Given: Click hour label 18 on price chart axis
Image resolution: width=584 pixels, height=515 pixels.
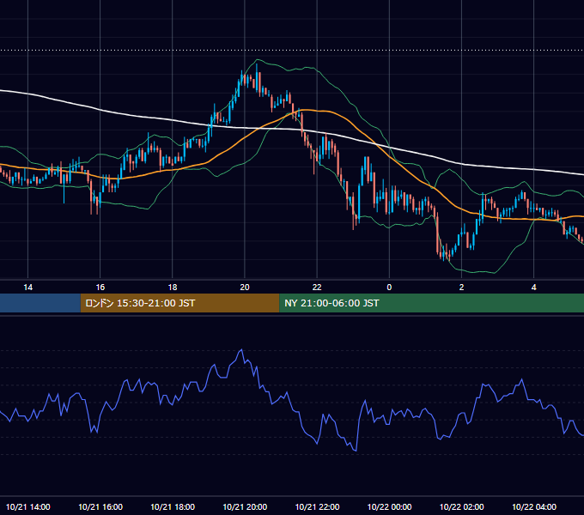Looking at the screenshot, I should click(x=173, y=288).
